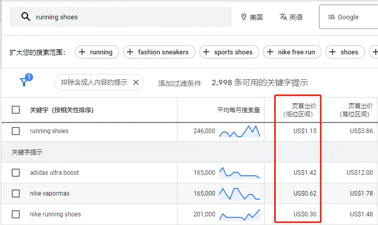
Task: Check the running shoes row checkbox
Action: pyautogui.click(x=16, y=131)
